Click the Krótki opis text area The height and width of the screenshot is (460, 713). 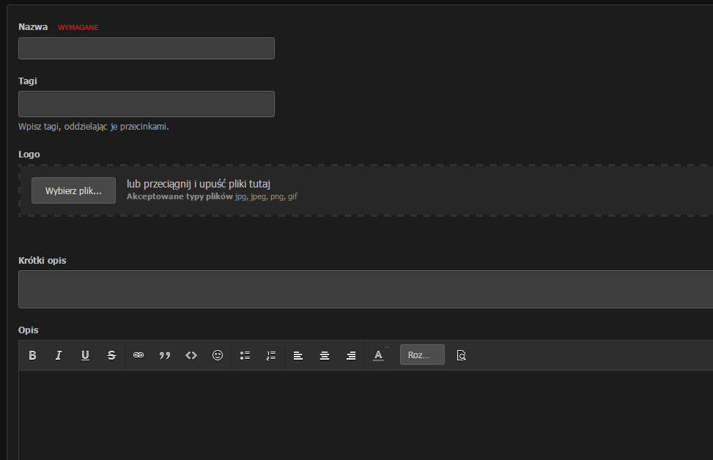(x=365, y=289)
